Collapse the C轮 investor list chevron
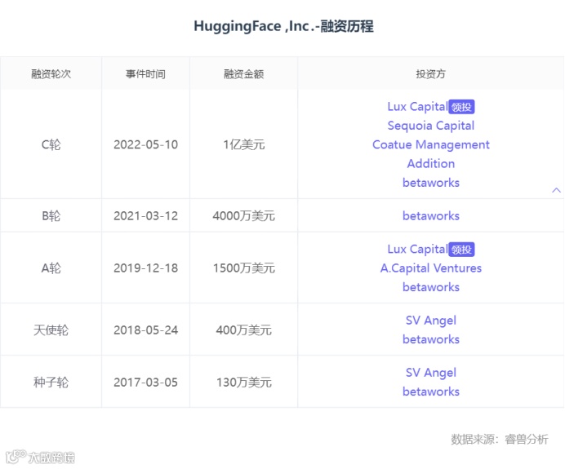The height and width of the screenshot is (469, 565). [x=556, y=190]
